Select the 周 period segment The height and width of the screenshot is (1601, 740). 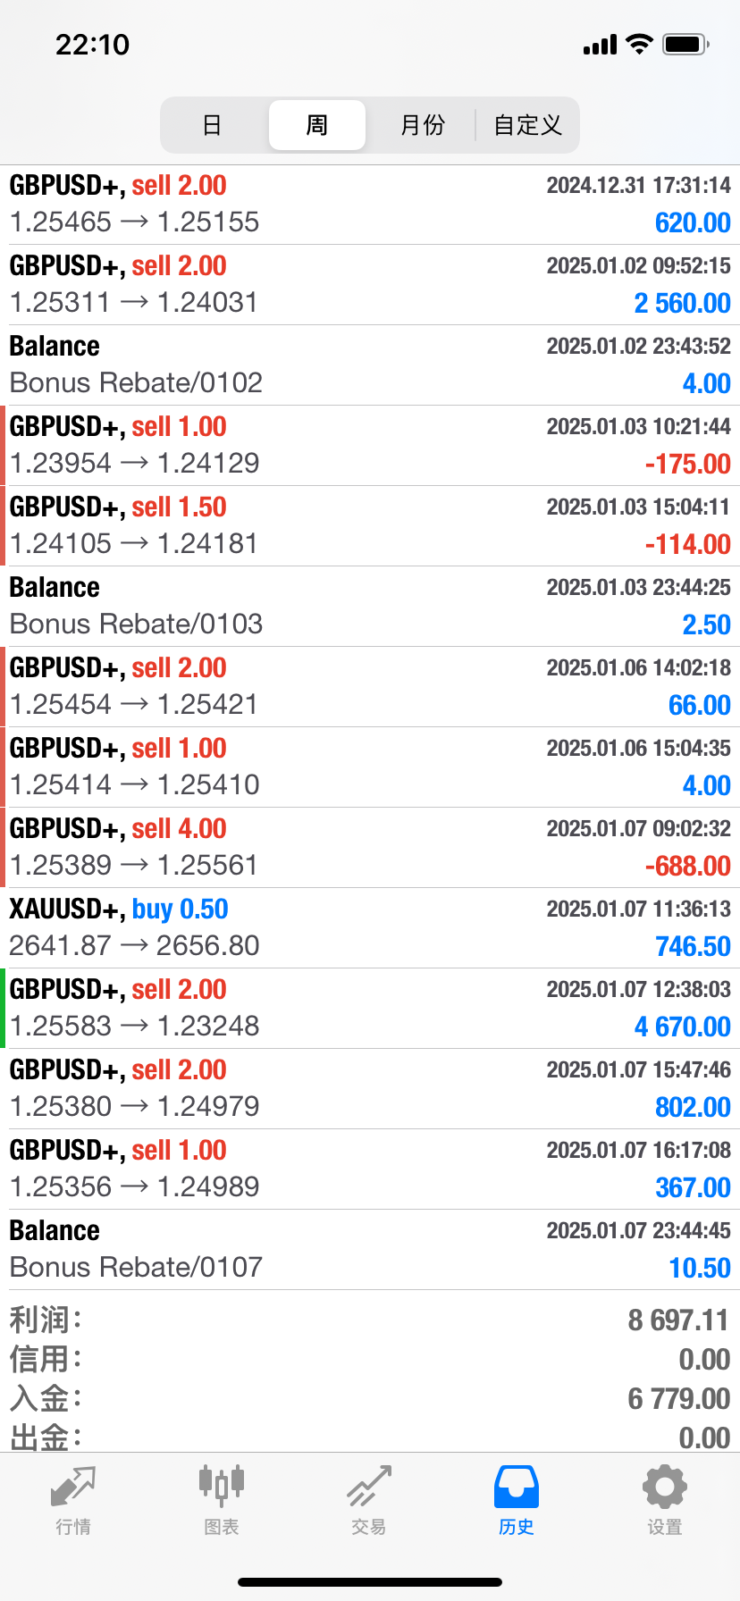(x=317, y=125)
